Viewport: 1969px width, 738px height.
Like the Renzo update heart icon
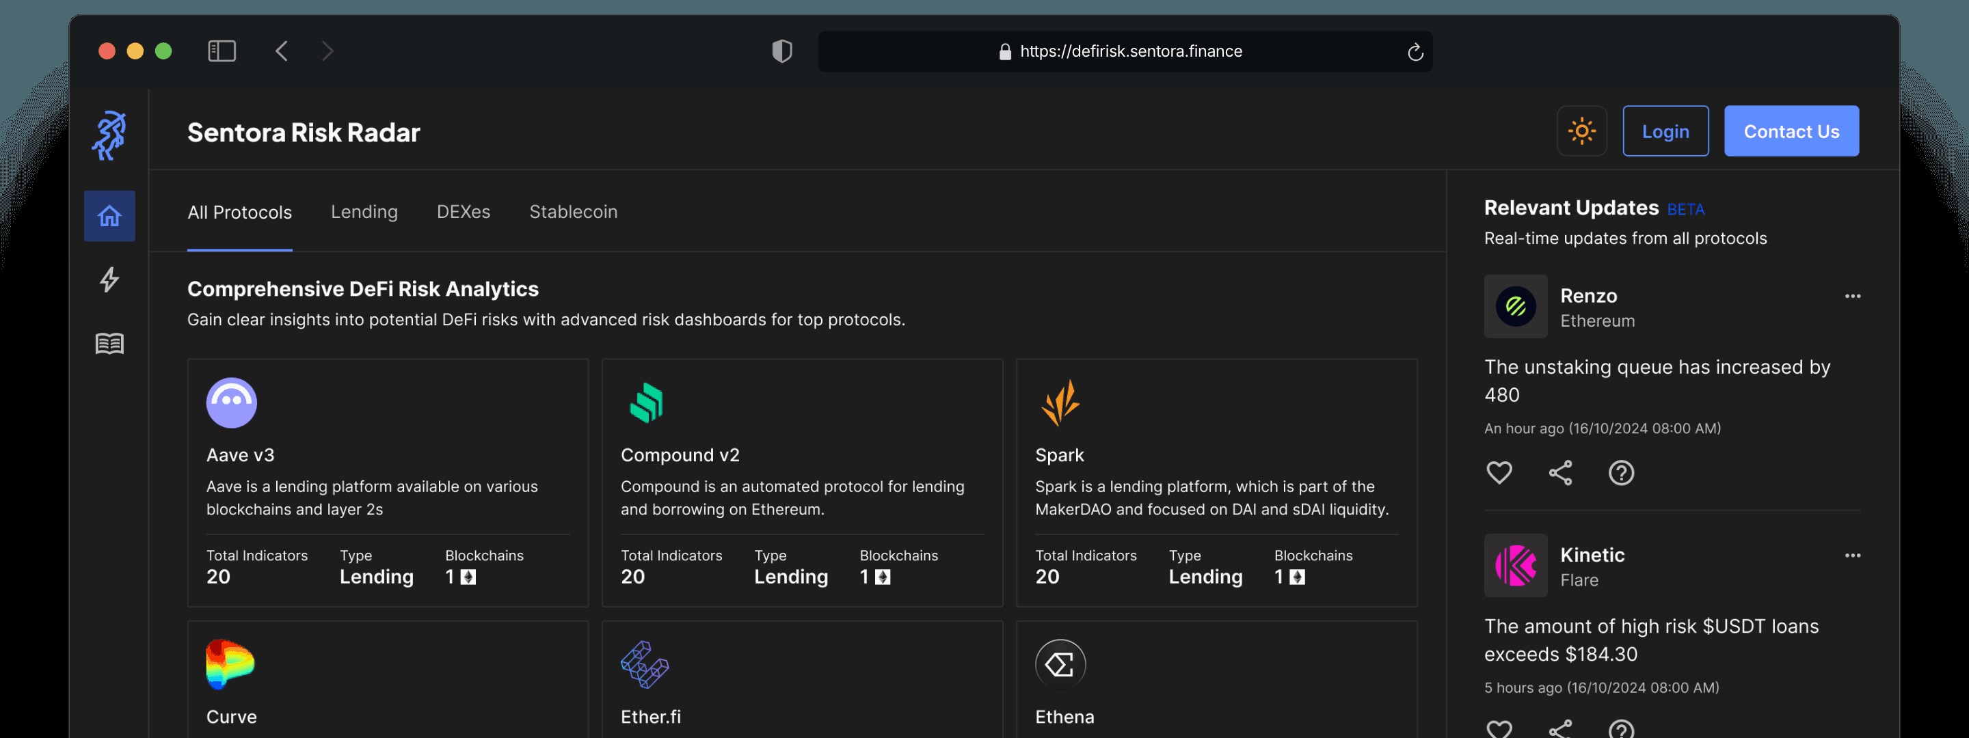pos(1499,473)
